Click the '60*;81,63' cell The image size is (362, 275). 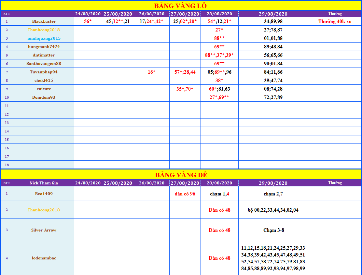[x=219, y=89]
